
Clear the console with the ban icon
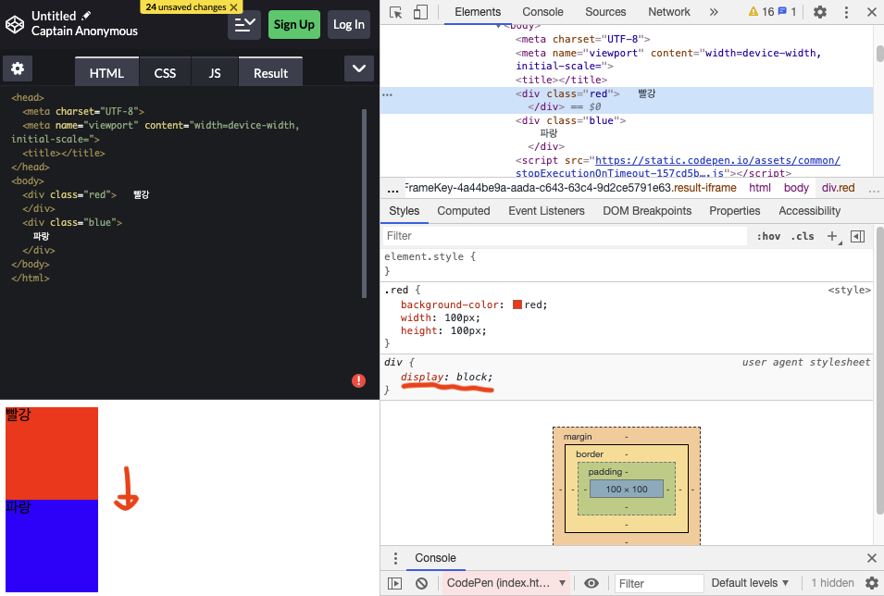[x=421, y=583]
